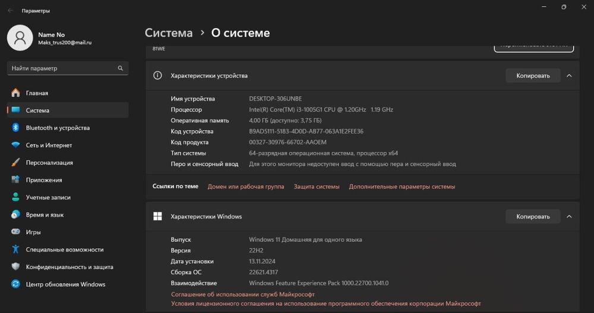Click the Windows 11 Домашняя edition value

pos(305,239)
